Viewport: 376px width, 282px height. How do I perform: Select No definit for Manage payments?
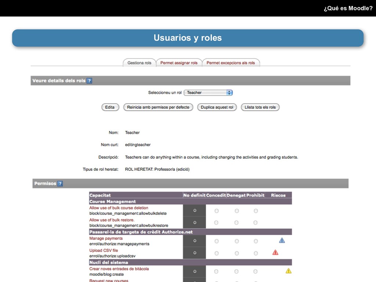point(195,241)
